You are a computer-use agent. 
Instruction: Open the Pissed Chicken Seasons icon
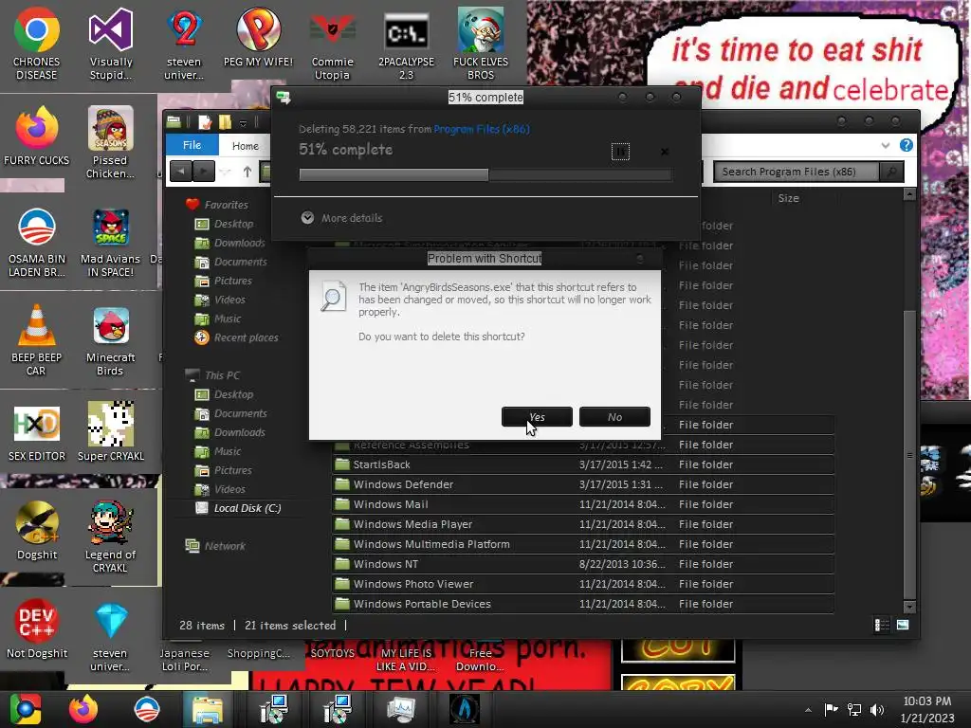click(110, 142)
